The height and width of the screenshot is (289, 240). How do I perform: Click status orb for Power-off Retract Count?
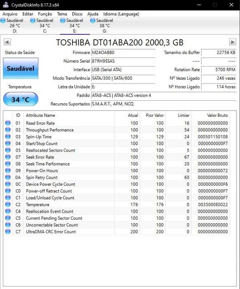(x=8, y=191)
